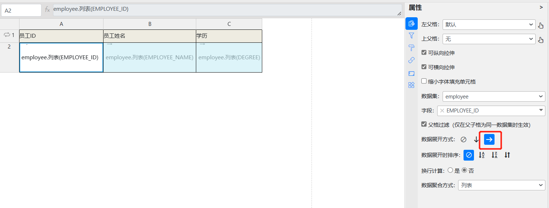Image resolution: width=549 pixels, height=208 pixels.
Task: Click the A2 cell reference box
Action: pos(21,10)
